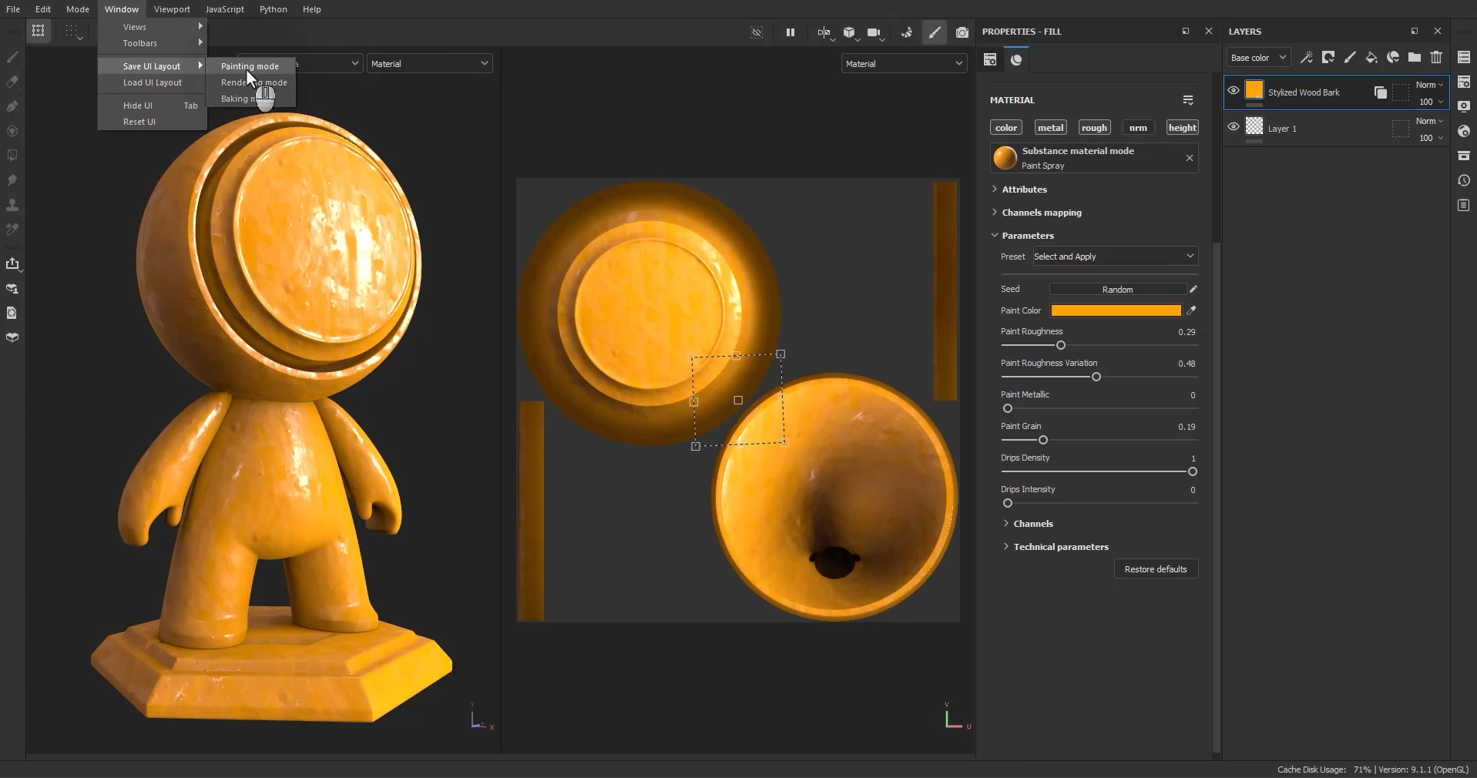Screen dimensions: 1477x778
Task: Toggle the color channel button
Action: [1006, 128]
